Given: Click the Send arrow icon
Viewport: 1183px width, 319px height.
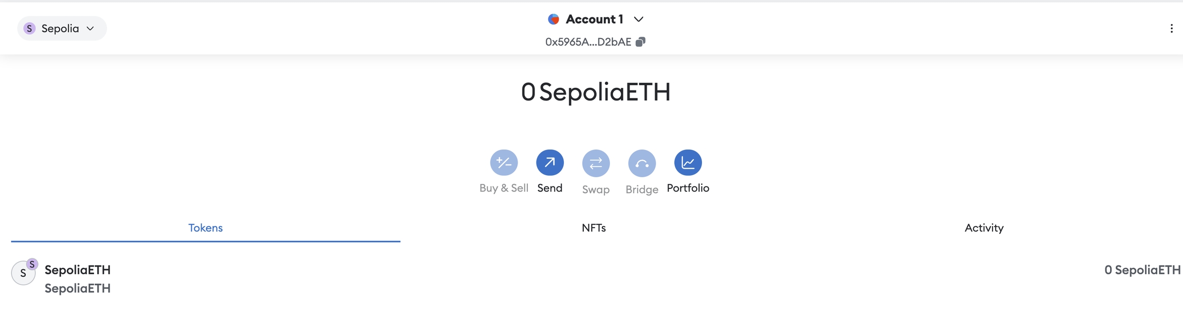Looking at the screenshot, I should (x=550, y=163).
